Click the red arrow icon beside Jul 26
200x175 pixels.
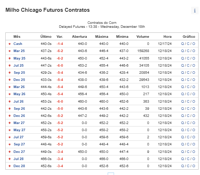10,102
